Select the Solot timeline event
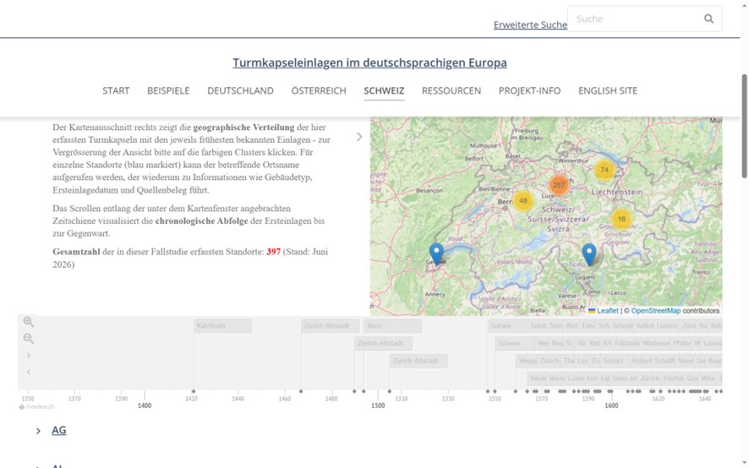Image resolution: width=749 pixels, height=468 pixels. (538, 326)
